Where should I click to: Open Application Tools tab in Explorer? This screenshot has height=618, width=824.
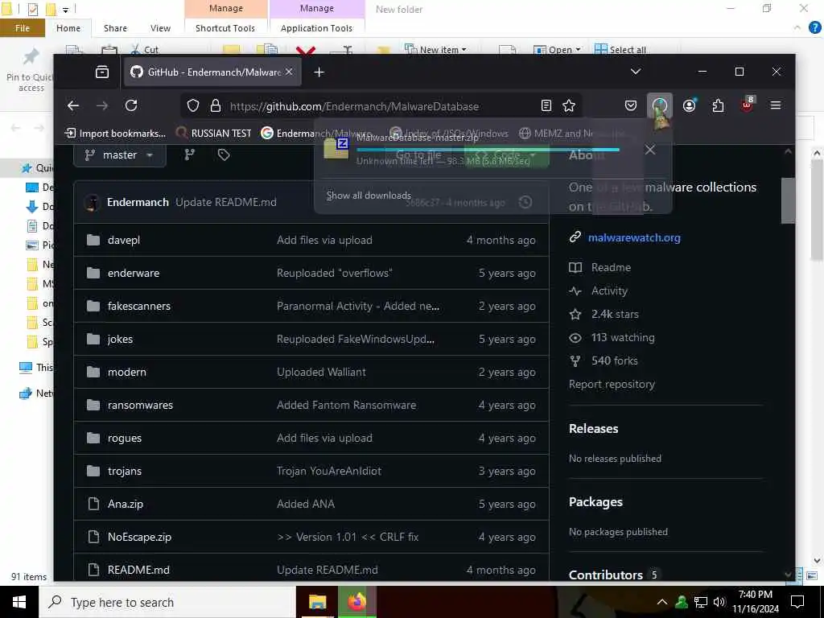click(317, 28)
